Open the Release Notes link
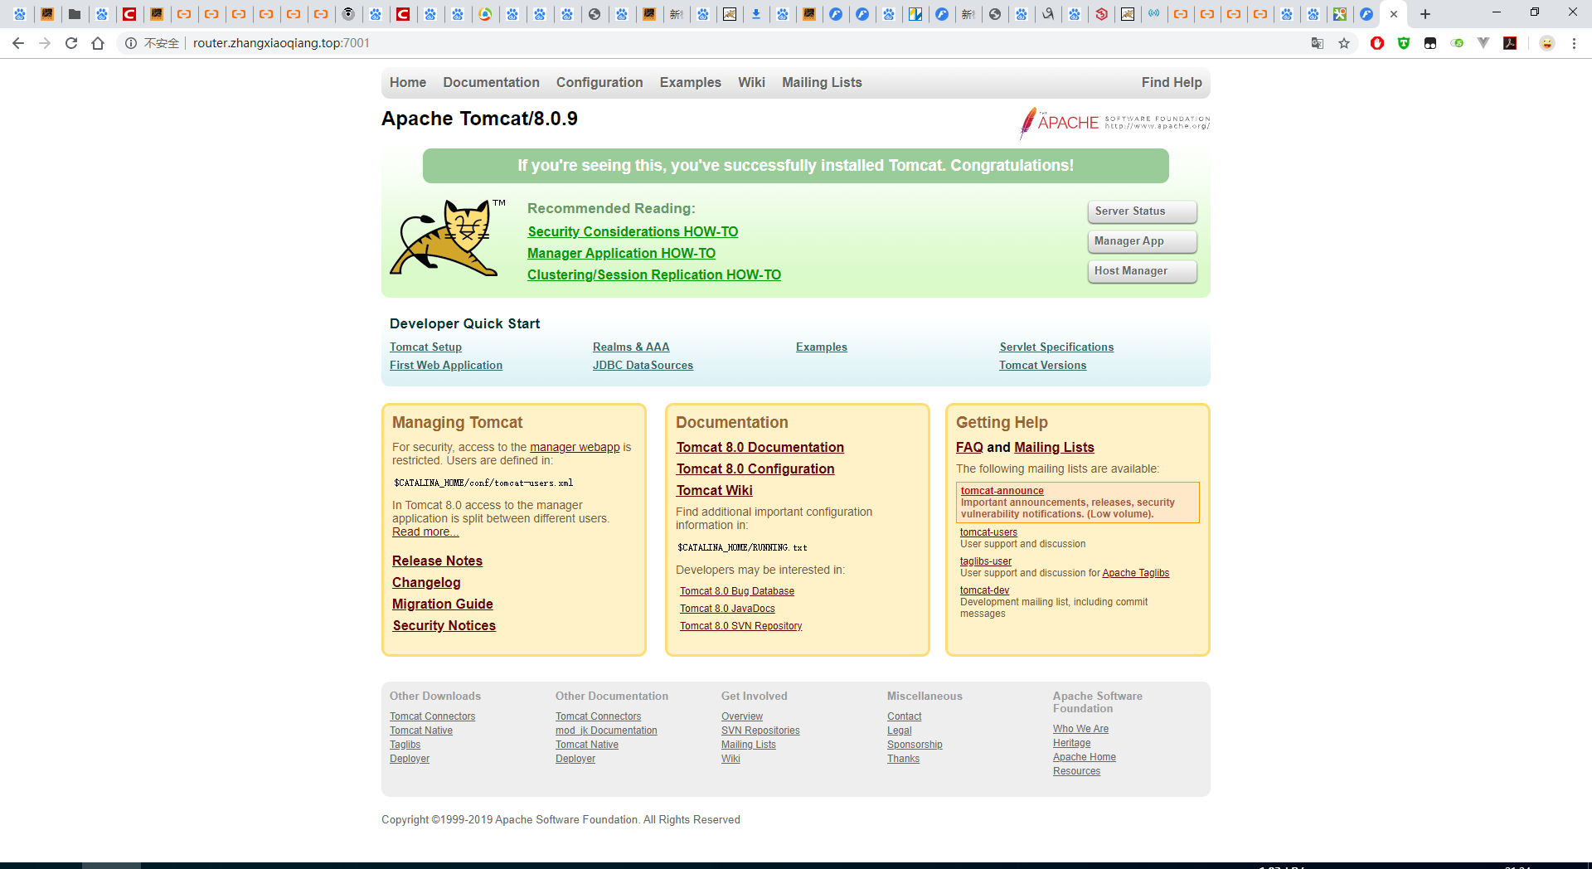1592x869 pixels. (437, 561)
